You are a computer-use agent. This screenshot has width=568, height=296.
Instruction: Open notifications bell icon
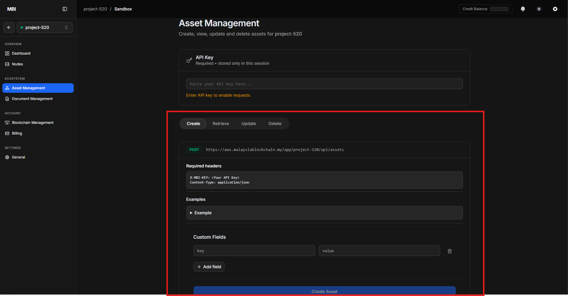[x=523, y=9]
